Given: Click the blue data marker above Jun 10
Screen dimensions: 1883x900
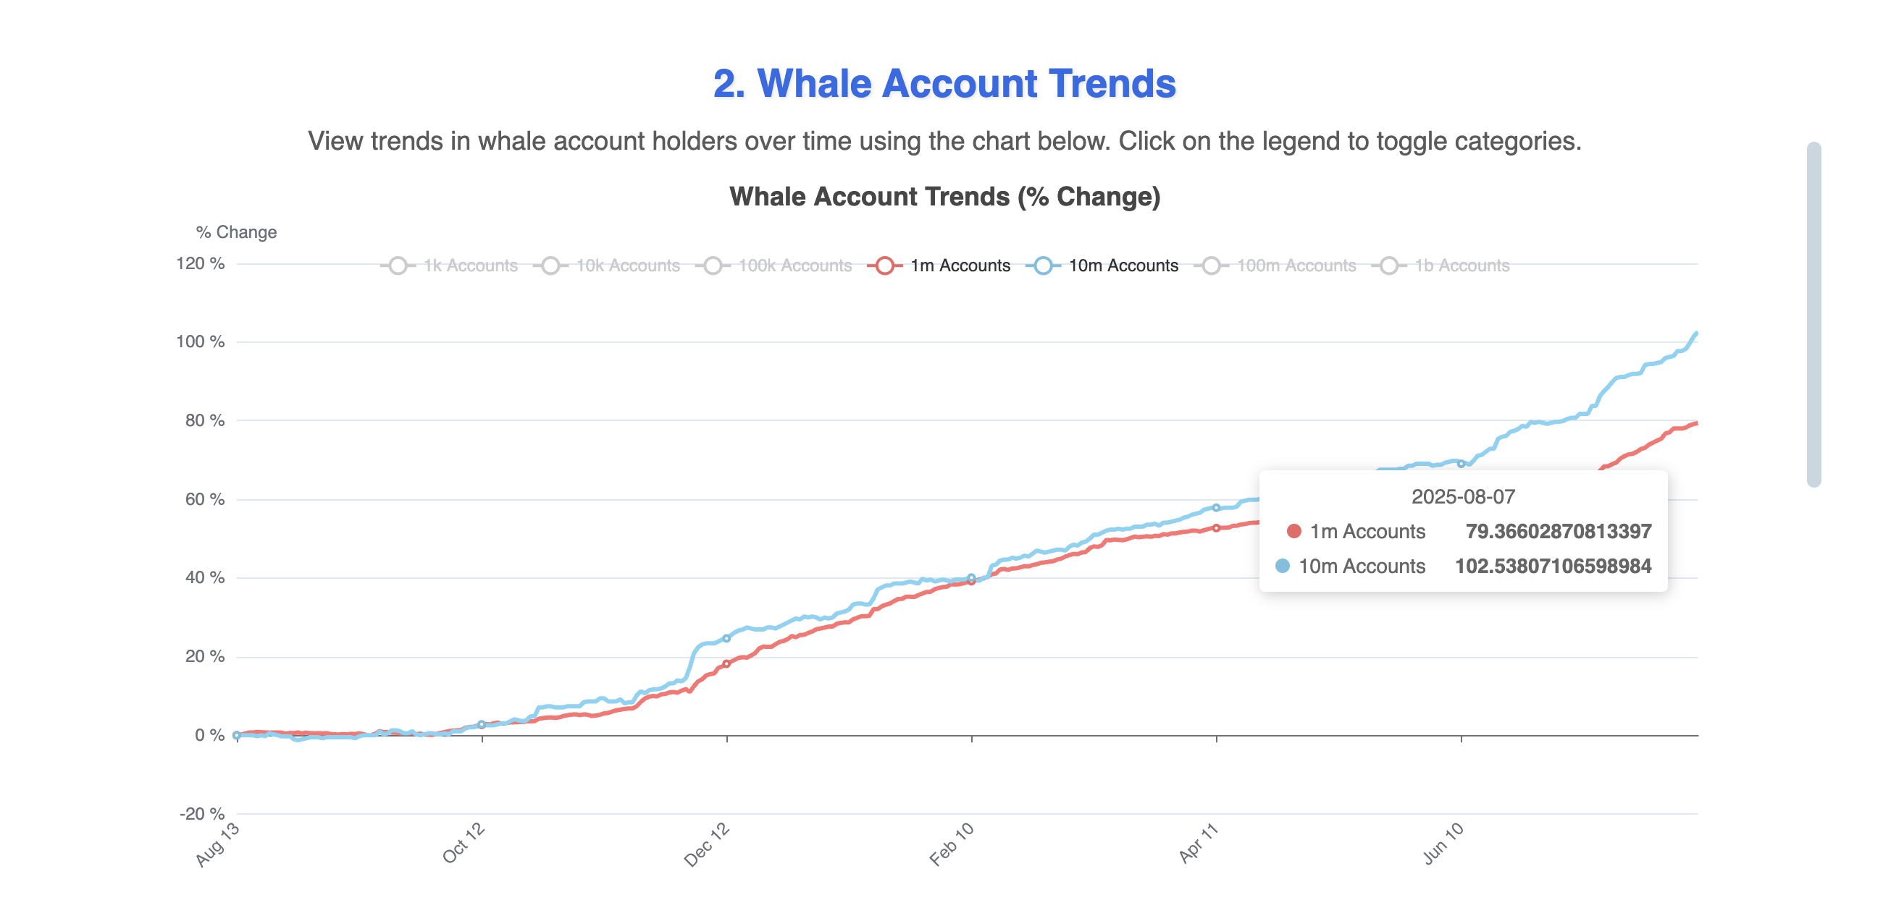Looking at the screenshot, I should 1461,464.
